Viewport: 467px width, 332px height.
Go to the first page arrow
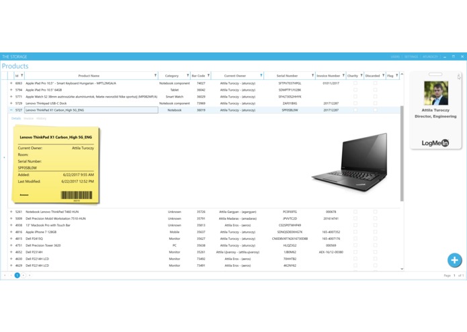click(x=5, y=276)
